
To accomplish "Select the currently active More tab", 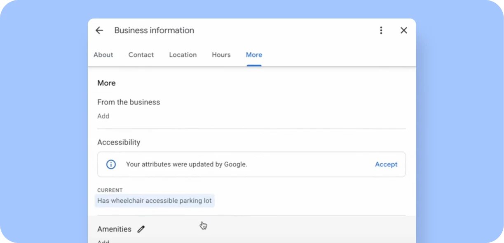I will click(x=253, y=55).
